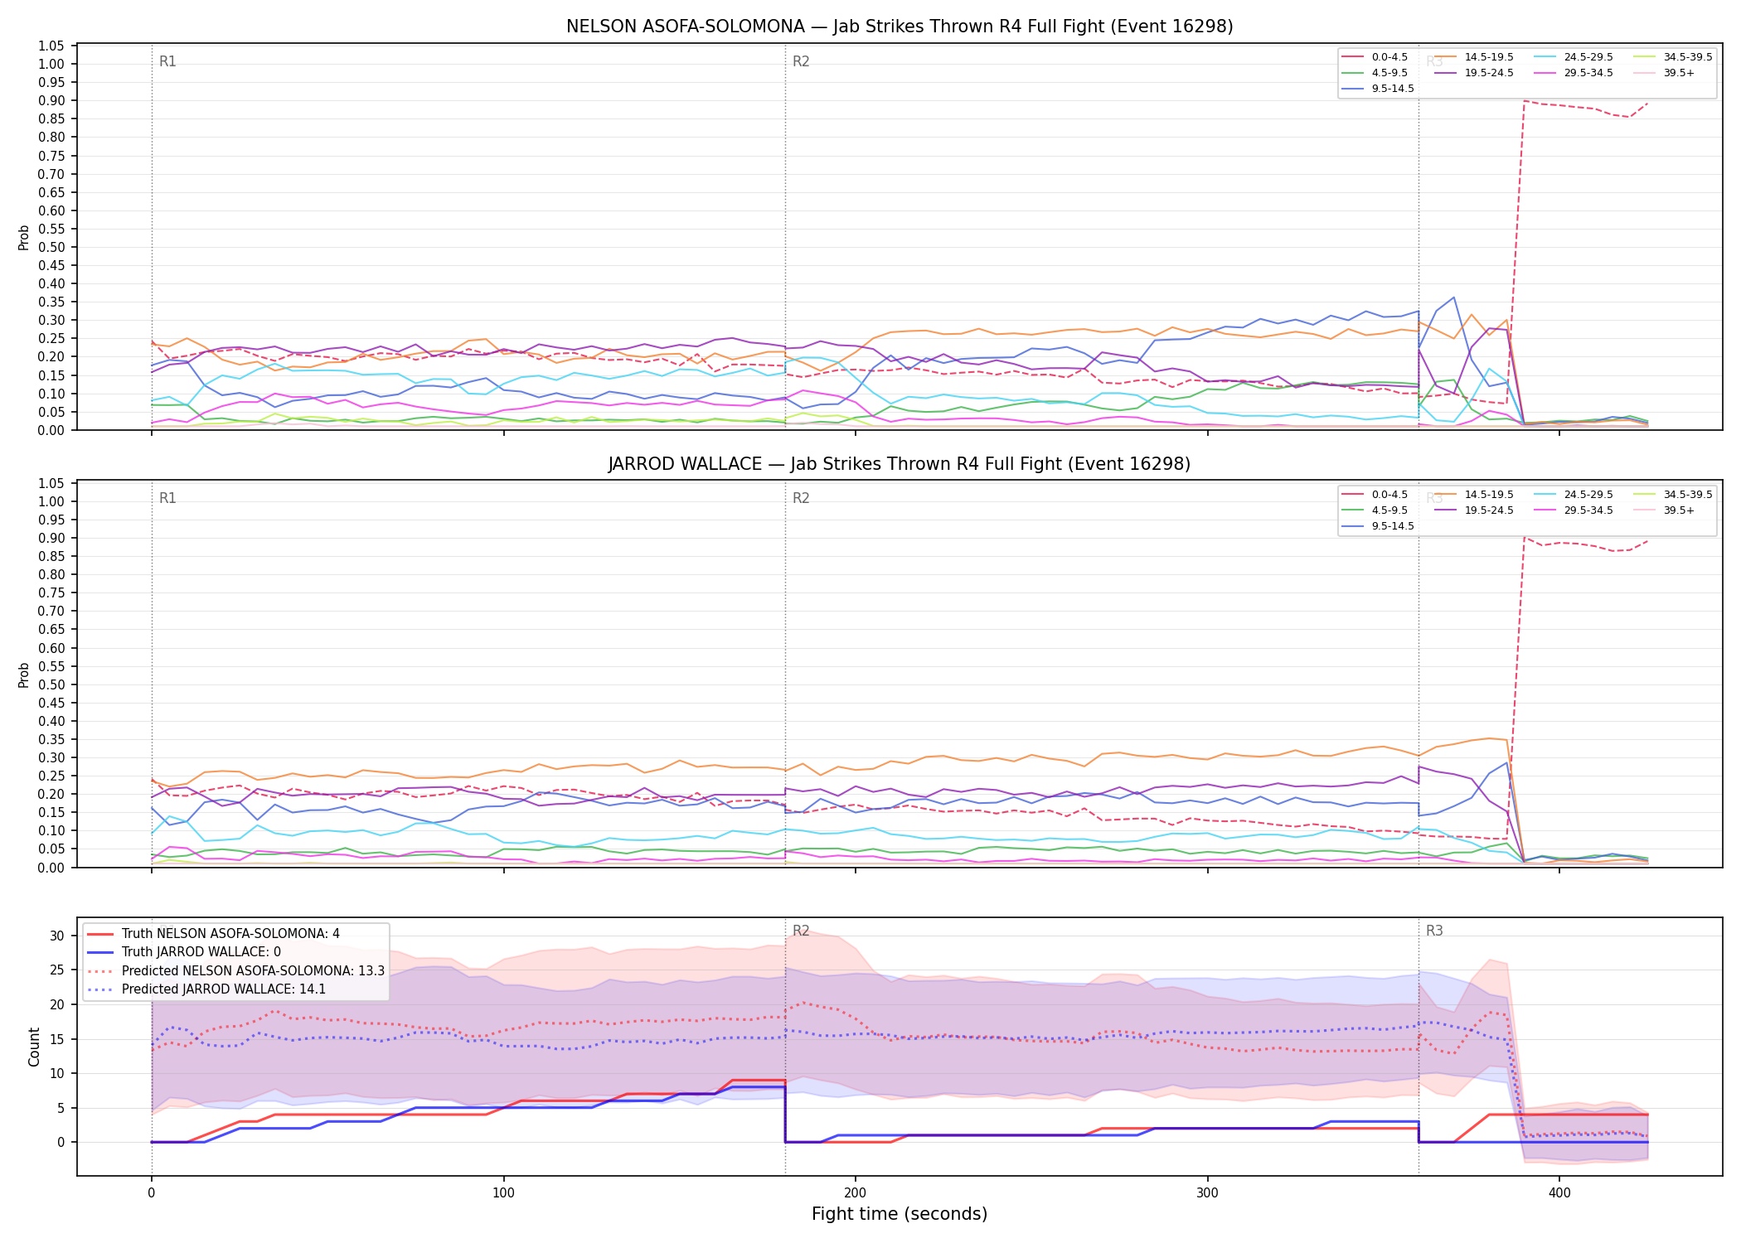Click the 30 y-tick in Count chart
The image size is (1741, 1243).
pyautogui.click(x=56, y=936)
